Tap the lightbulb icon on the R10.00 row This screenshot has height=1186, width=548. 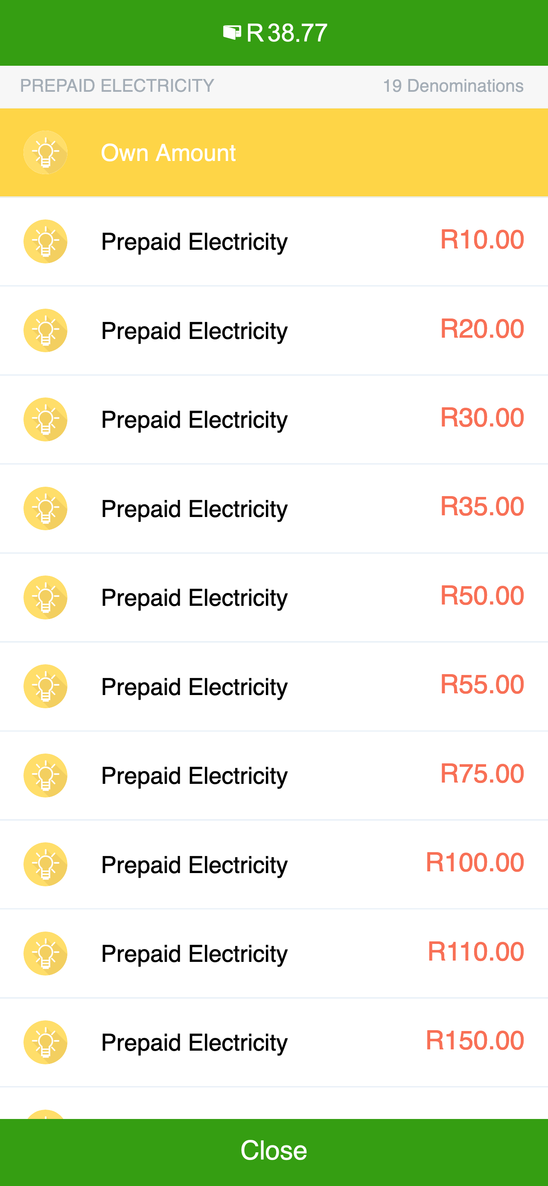(x=46, y=241)
